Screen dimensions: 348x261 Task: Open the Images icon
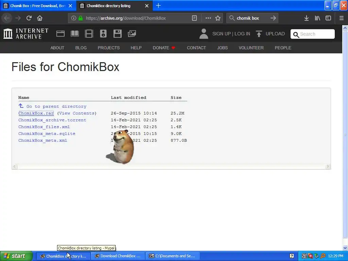[x=132, y=34]
